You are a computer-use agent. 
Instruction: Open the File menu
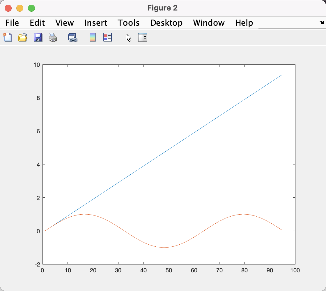pyautogui.click(x=12, y=23)
